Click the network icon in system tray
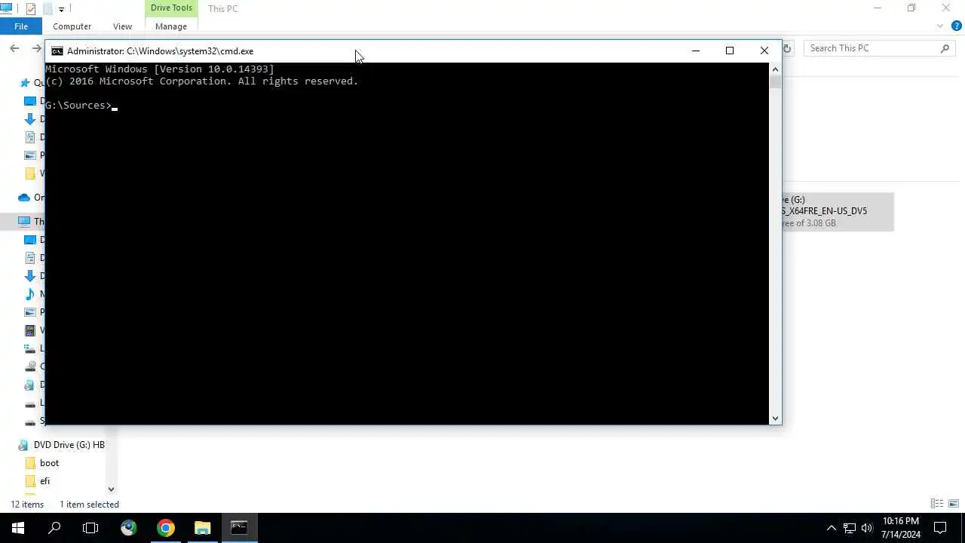Image resolution: width=965 pixels, height=543 pixels. [x=850, y=528]
